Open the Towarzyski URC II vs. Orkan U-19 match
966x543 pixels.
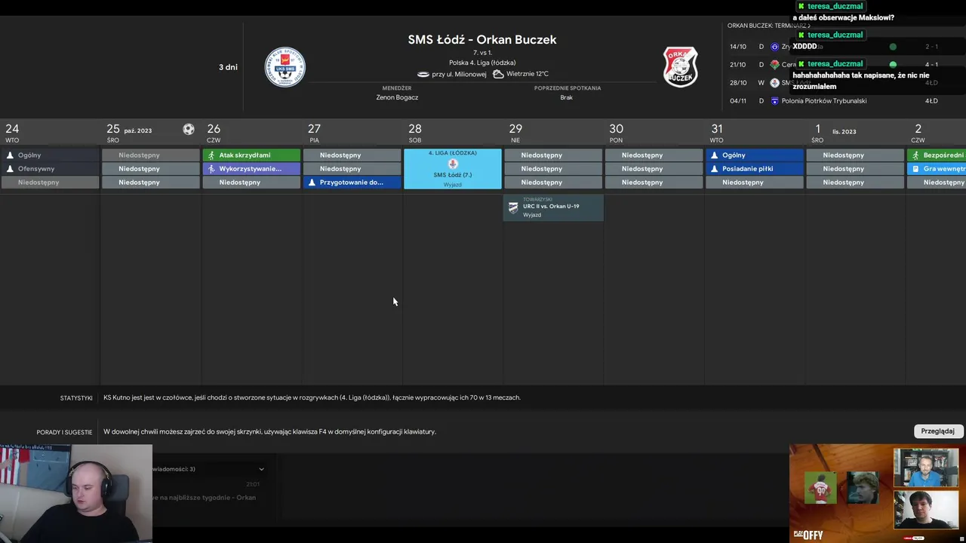click(x=553, y=207)
